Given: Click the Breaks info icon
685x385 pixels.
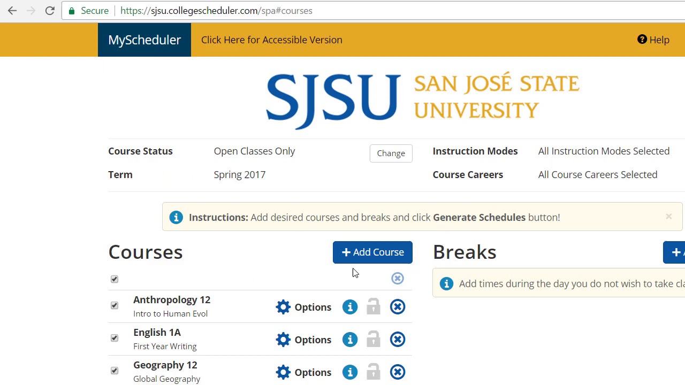Looking at the screenshot, I should point(446,284).
